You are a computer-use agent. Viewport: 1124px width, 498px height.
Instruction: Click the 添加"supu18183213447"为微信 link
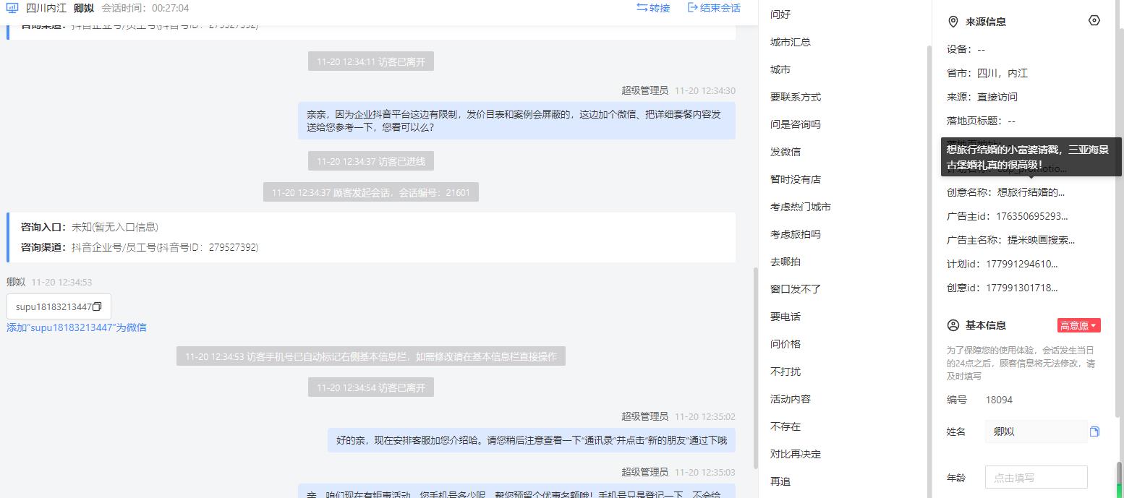tap(77, 327)
